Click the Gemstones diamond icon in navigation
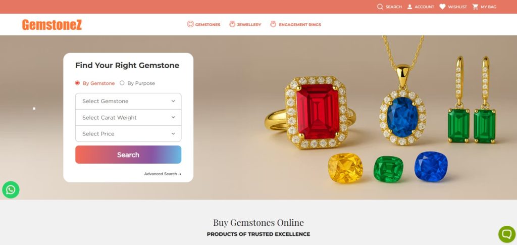Image resolution: width=517 pixels, height=245 pixels. pos(190,24)
